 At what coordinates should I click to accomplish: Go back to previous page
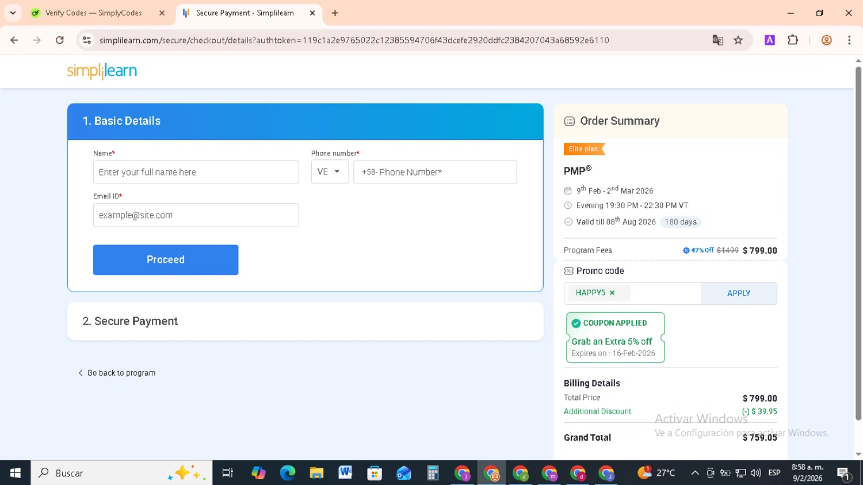[14, 40]
